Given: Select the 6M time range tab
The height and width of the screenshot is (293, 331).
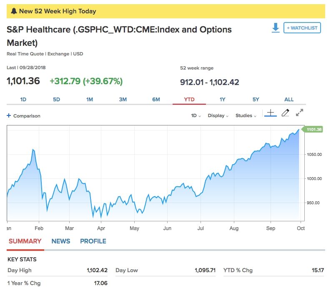Looking at the screenshot, I should click(x=156, y=100).
